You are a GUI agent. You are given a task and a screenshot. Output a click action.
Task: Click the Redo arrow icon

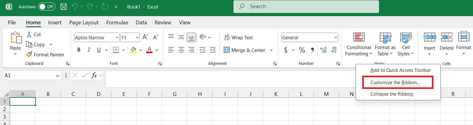pyautogui.click(x=90, y=7)
